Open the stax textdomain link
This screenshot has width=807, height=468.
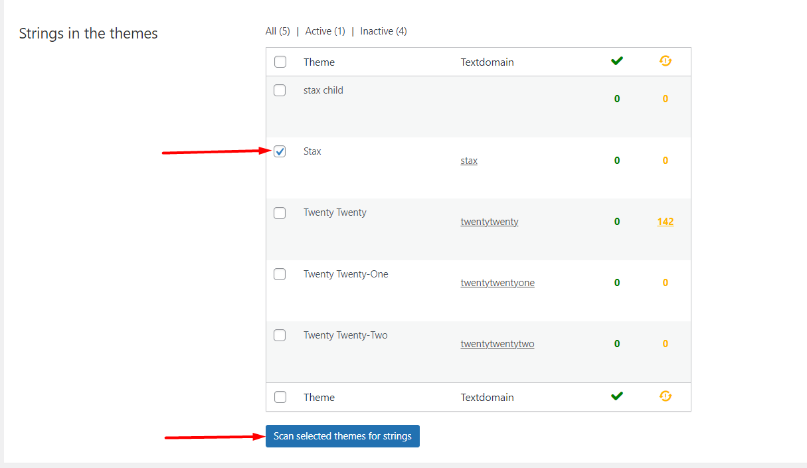pyautogui.click(x=469, y=160)
